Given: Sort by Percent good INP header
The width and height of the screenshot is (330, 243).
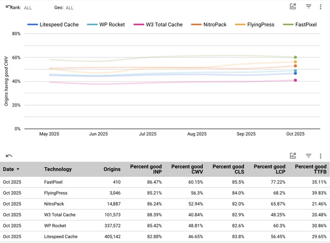Looking at the screenshot, I should pos(146,169).
